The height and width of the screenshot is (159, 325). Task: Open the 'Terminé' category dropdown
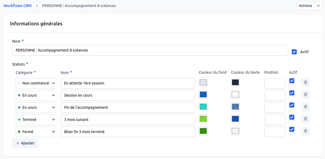[36, 119]
